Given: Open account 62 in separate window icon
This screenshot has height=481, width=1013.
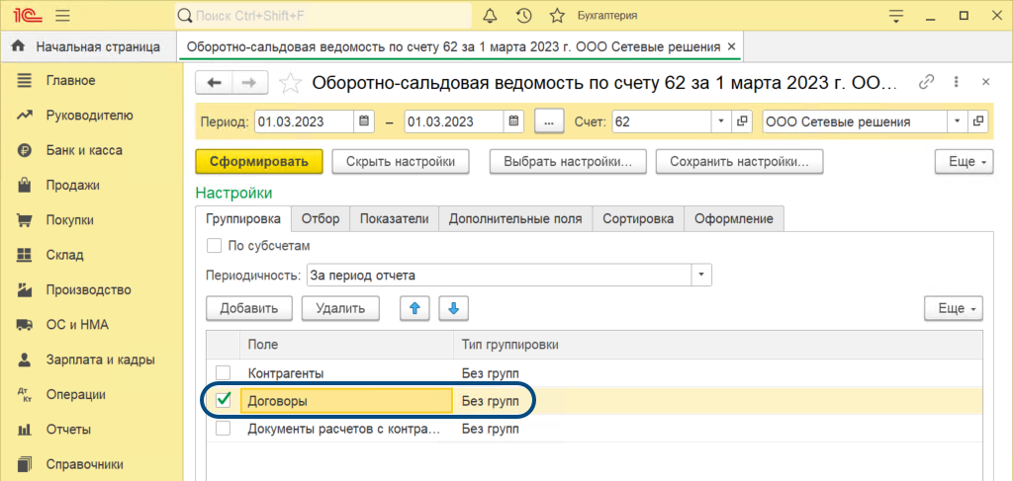Looking at the screenshot, I should coord(742,120).
